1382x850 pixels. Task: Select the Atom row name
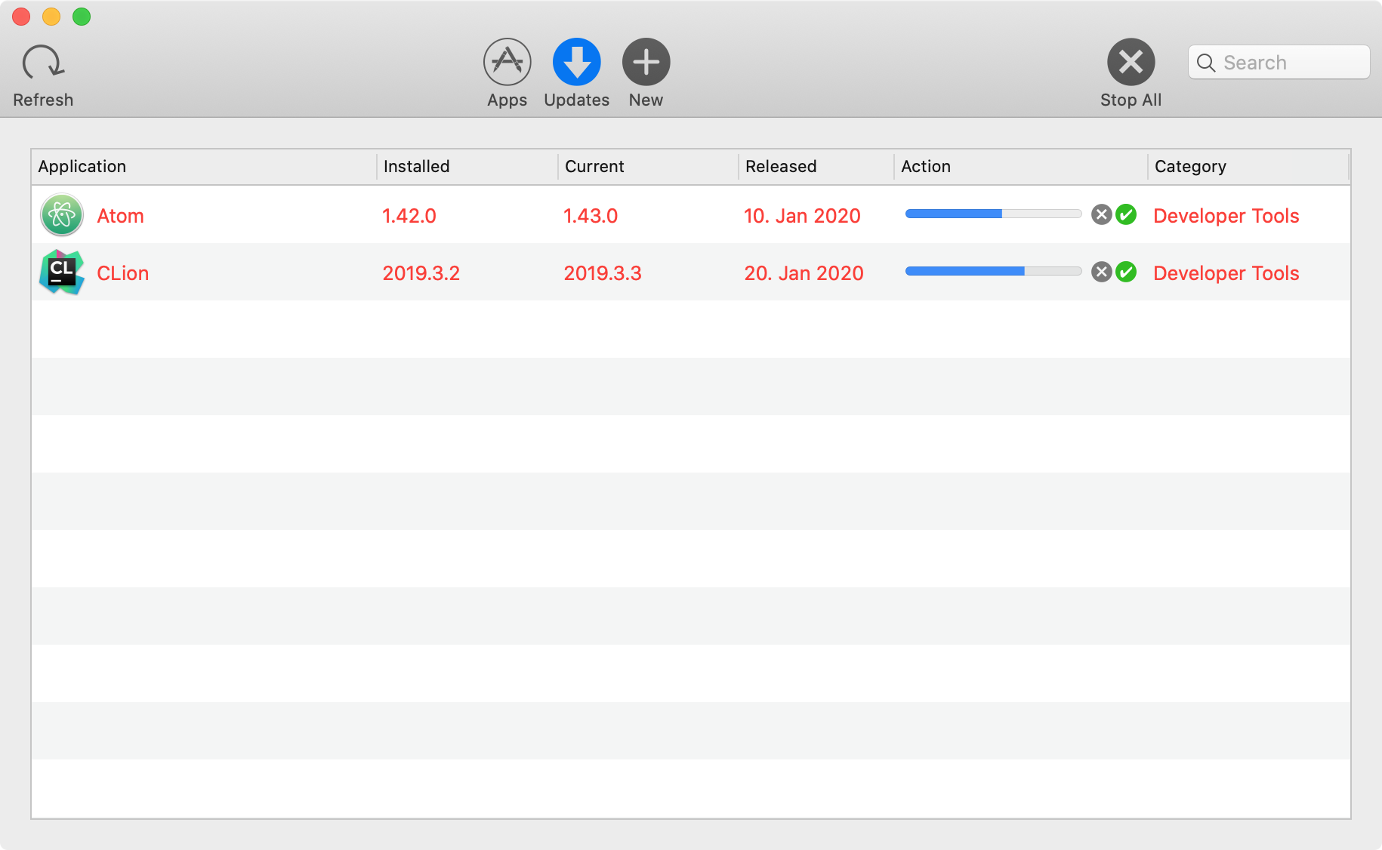[120, 216]
